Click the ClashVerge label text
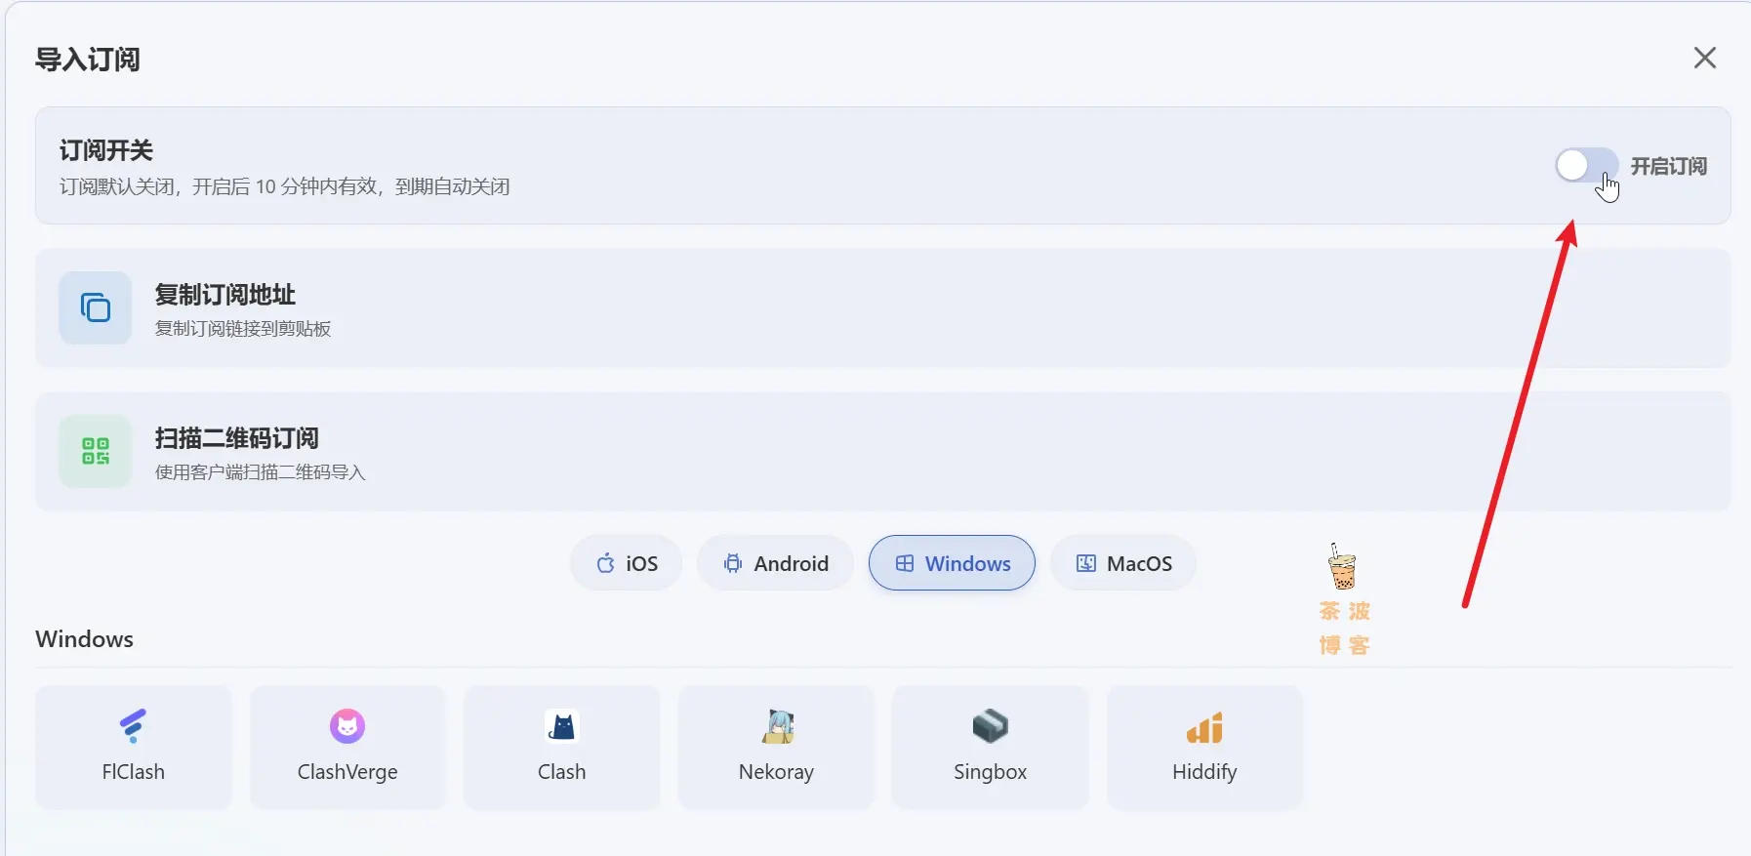This screenshot has width=1751, height=856. coord(347,772)
